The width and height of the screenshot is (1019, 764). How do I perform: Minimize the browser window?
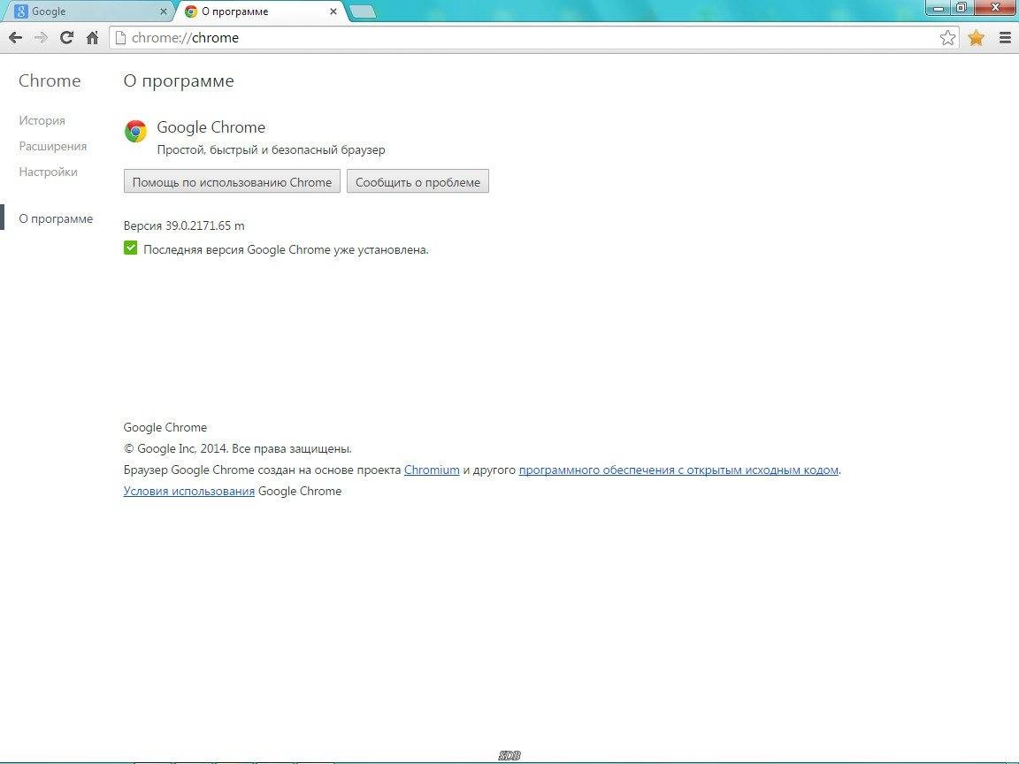tap(939, 8)
